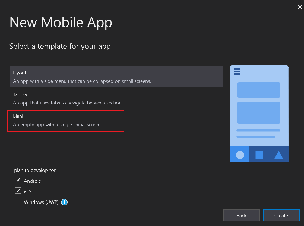
Task: Click the Create button
Action: coord(281,215)
